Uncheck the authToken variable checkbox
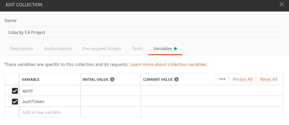289x125 pixels. (15, 101)
